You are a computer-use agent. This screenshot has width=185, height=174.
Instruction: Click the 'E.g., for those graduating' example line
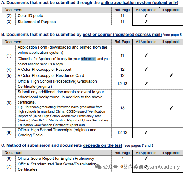point(60,107)
